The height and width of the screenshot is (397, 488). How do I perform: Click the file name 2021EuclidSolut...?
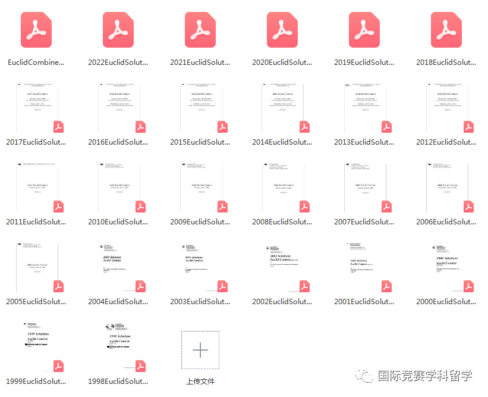click(x=200, y=62)
